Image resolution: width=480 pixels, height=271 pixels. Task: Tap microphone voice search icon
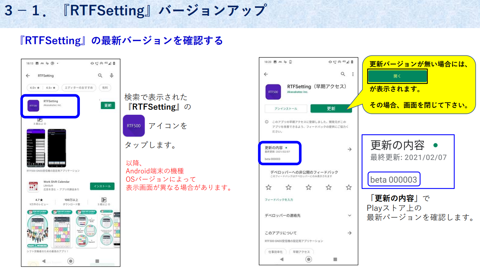tap(112, 75)
